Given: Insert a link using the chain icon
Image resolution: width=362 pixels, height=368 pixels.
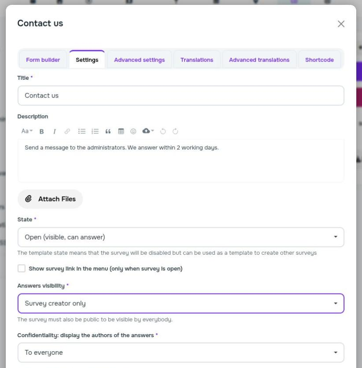Looking at the screenshot, I should point(67,131).
